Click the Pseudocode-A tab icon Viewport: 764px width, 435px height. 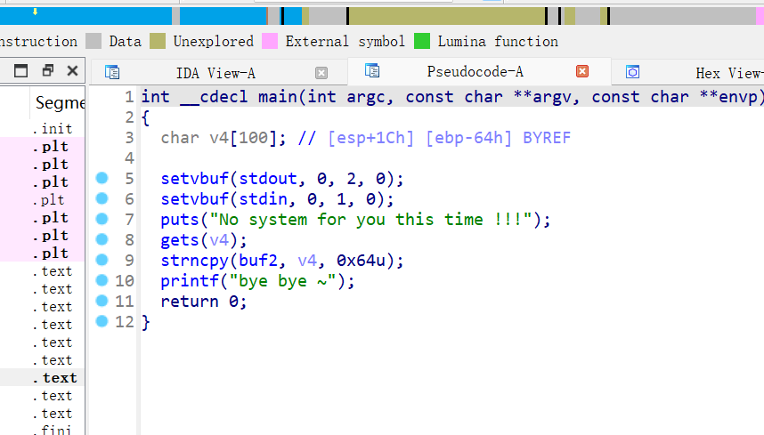pyautogui.click(x=372, y=71)
